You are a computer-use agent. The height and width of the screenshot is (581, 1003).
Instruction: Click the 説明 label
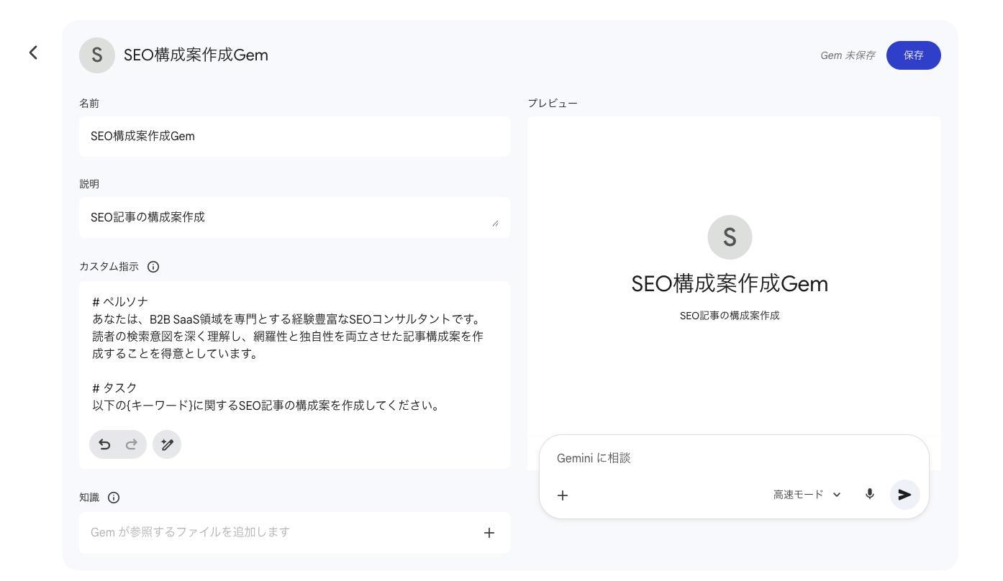[89, 184]
